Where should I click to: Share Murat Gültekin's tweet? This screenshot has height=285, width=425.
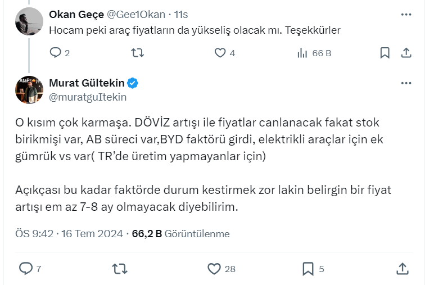[x=403, y=269]
